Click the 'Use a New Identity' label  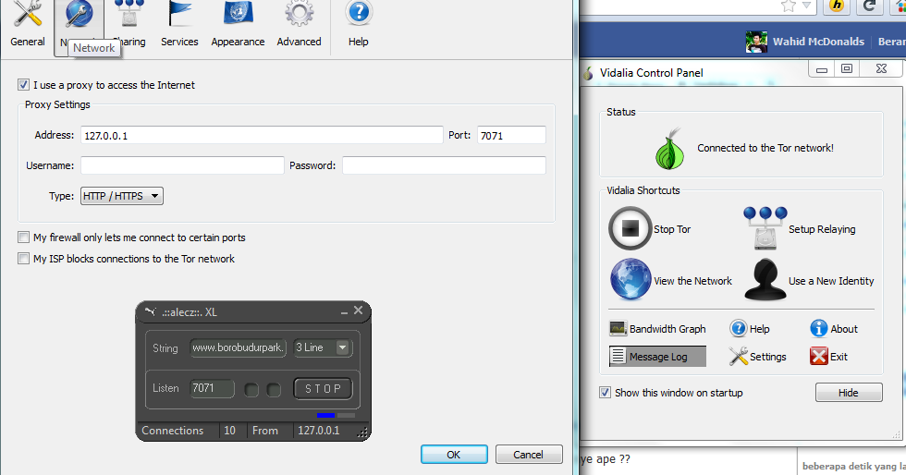click(x=831, y=281)
